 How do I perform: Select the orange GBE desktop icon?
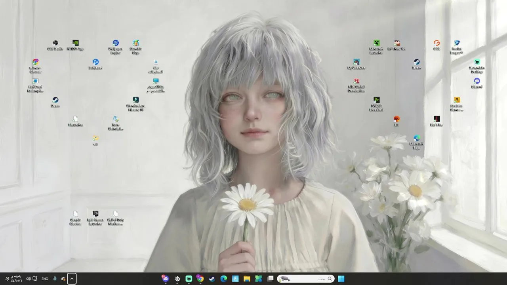(x=436, y=45)
